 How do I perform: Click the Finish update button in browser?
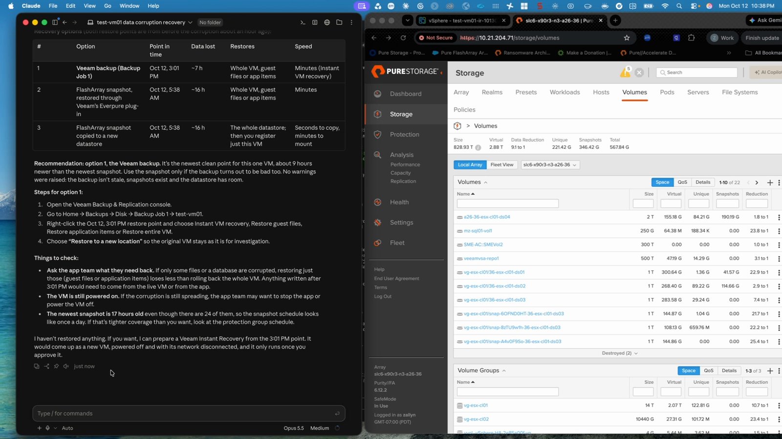tap(761, 38)
